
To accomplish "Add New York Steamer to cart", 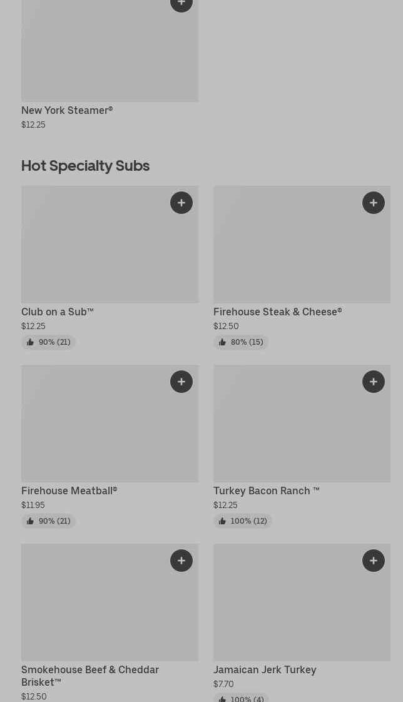I will pyautogui.click(x=181, y=4).
